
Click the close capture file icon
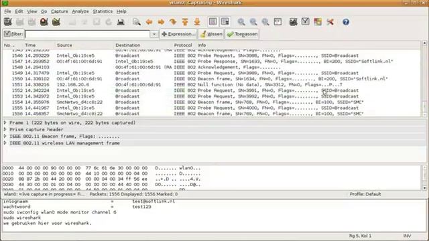[97, 22]
